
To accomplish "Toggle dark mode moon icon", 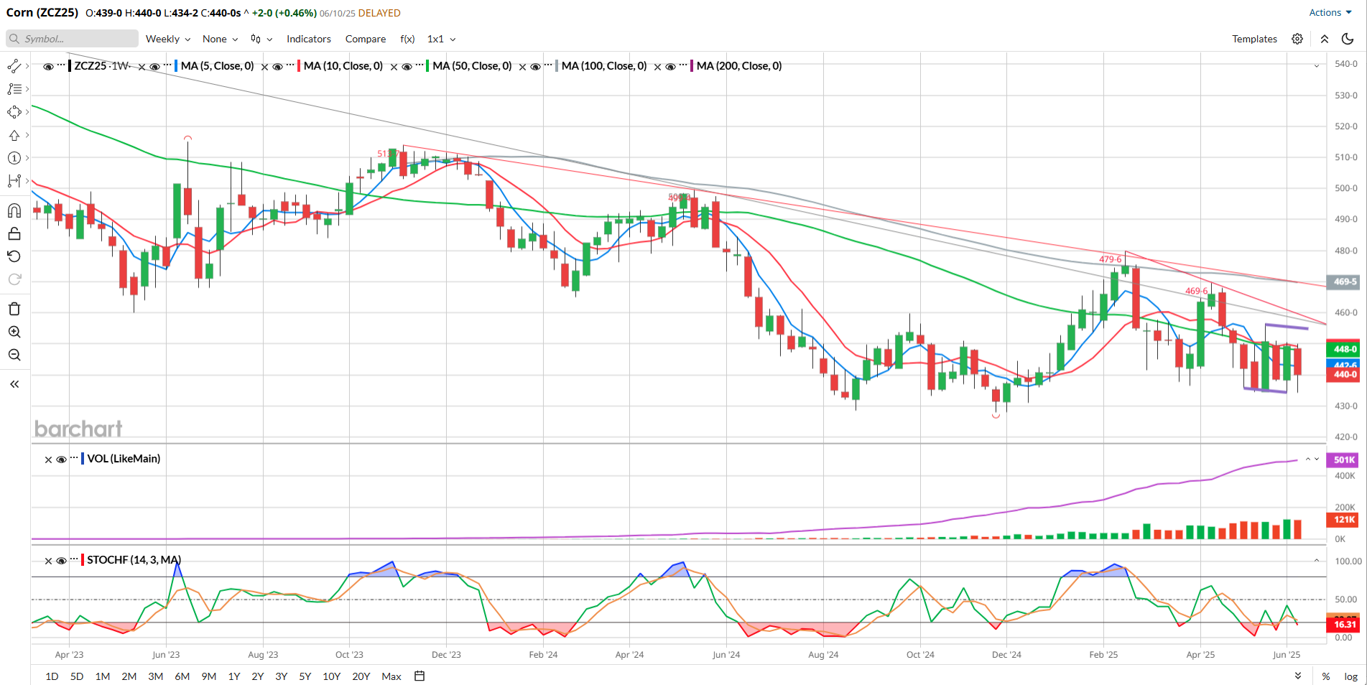I will click(x=1348, y=39).
